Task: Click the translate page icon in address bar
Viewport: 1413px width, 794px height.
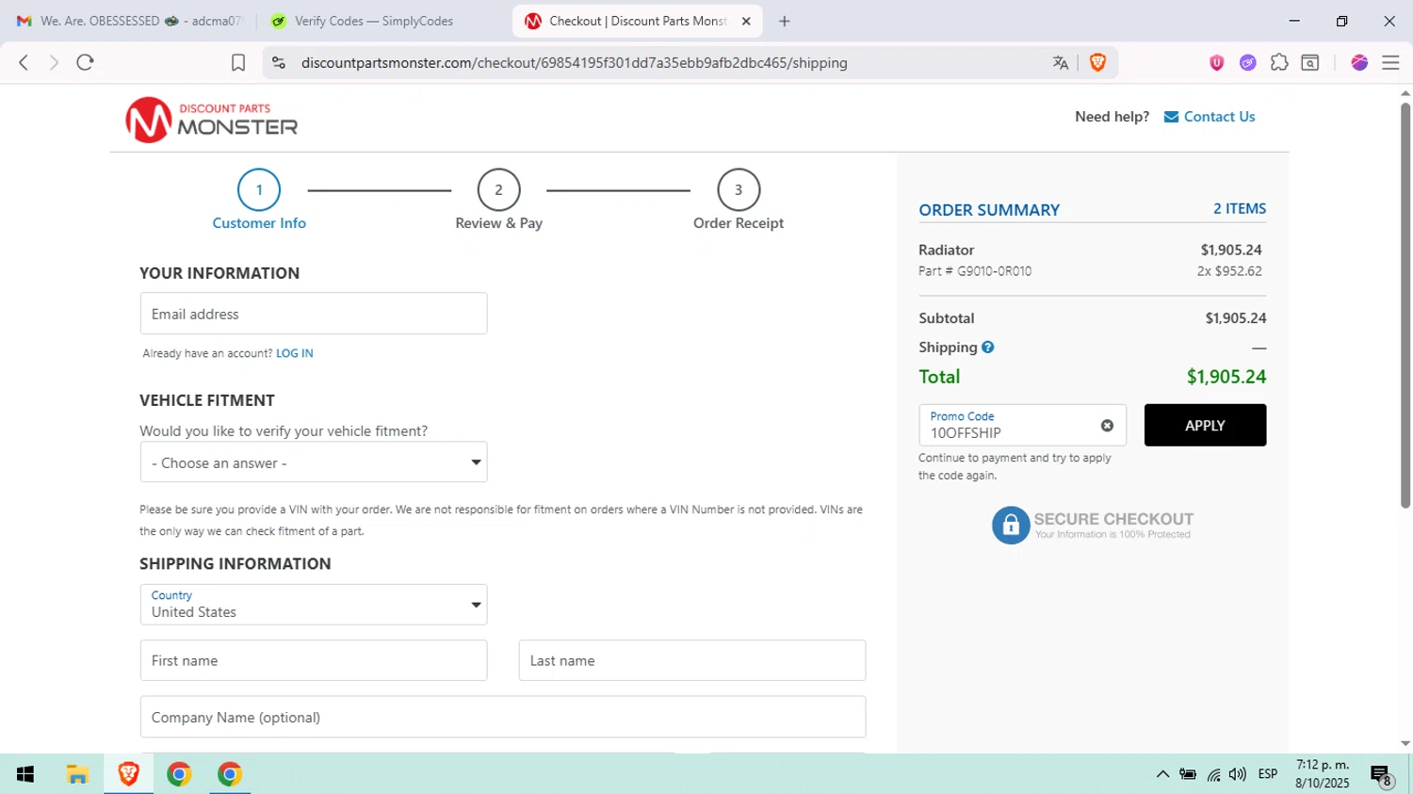Action: [1061, 62]
